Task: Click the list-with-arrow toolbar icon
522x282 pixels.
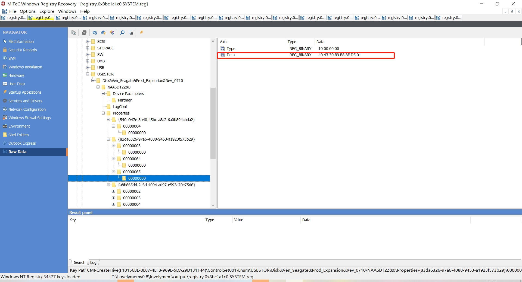Action: point(131,33)
